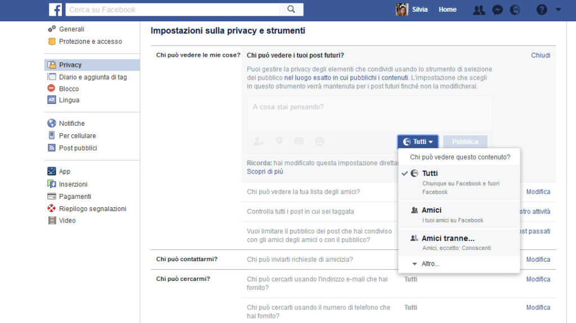Image resolution: width=576 pixels, height=323 pixels.
Task: Open the help question mark icon
Action: click(x=542, y=10)
